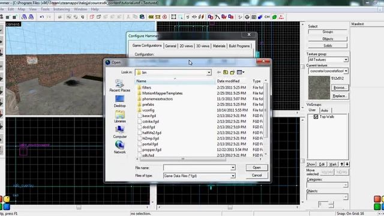
Task: Click the down arrow button under VisGroups list
Action: 347,164
